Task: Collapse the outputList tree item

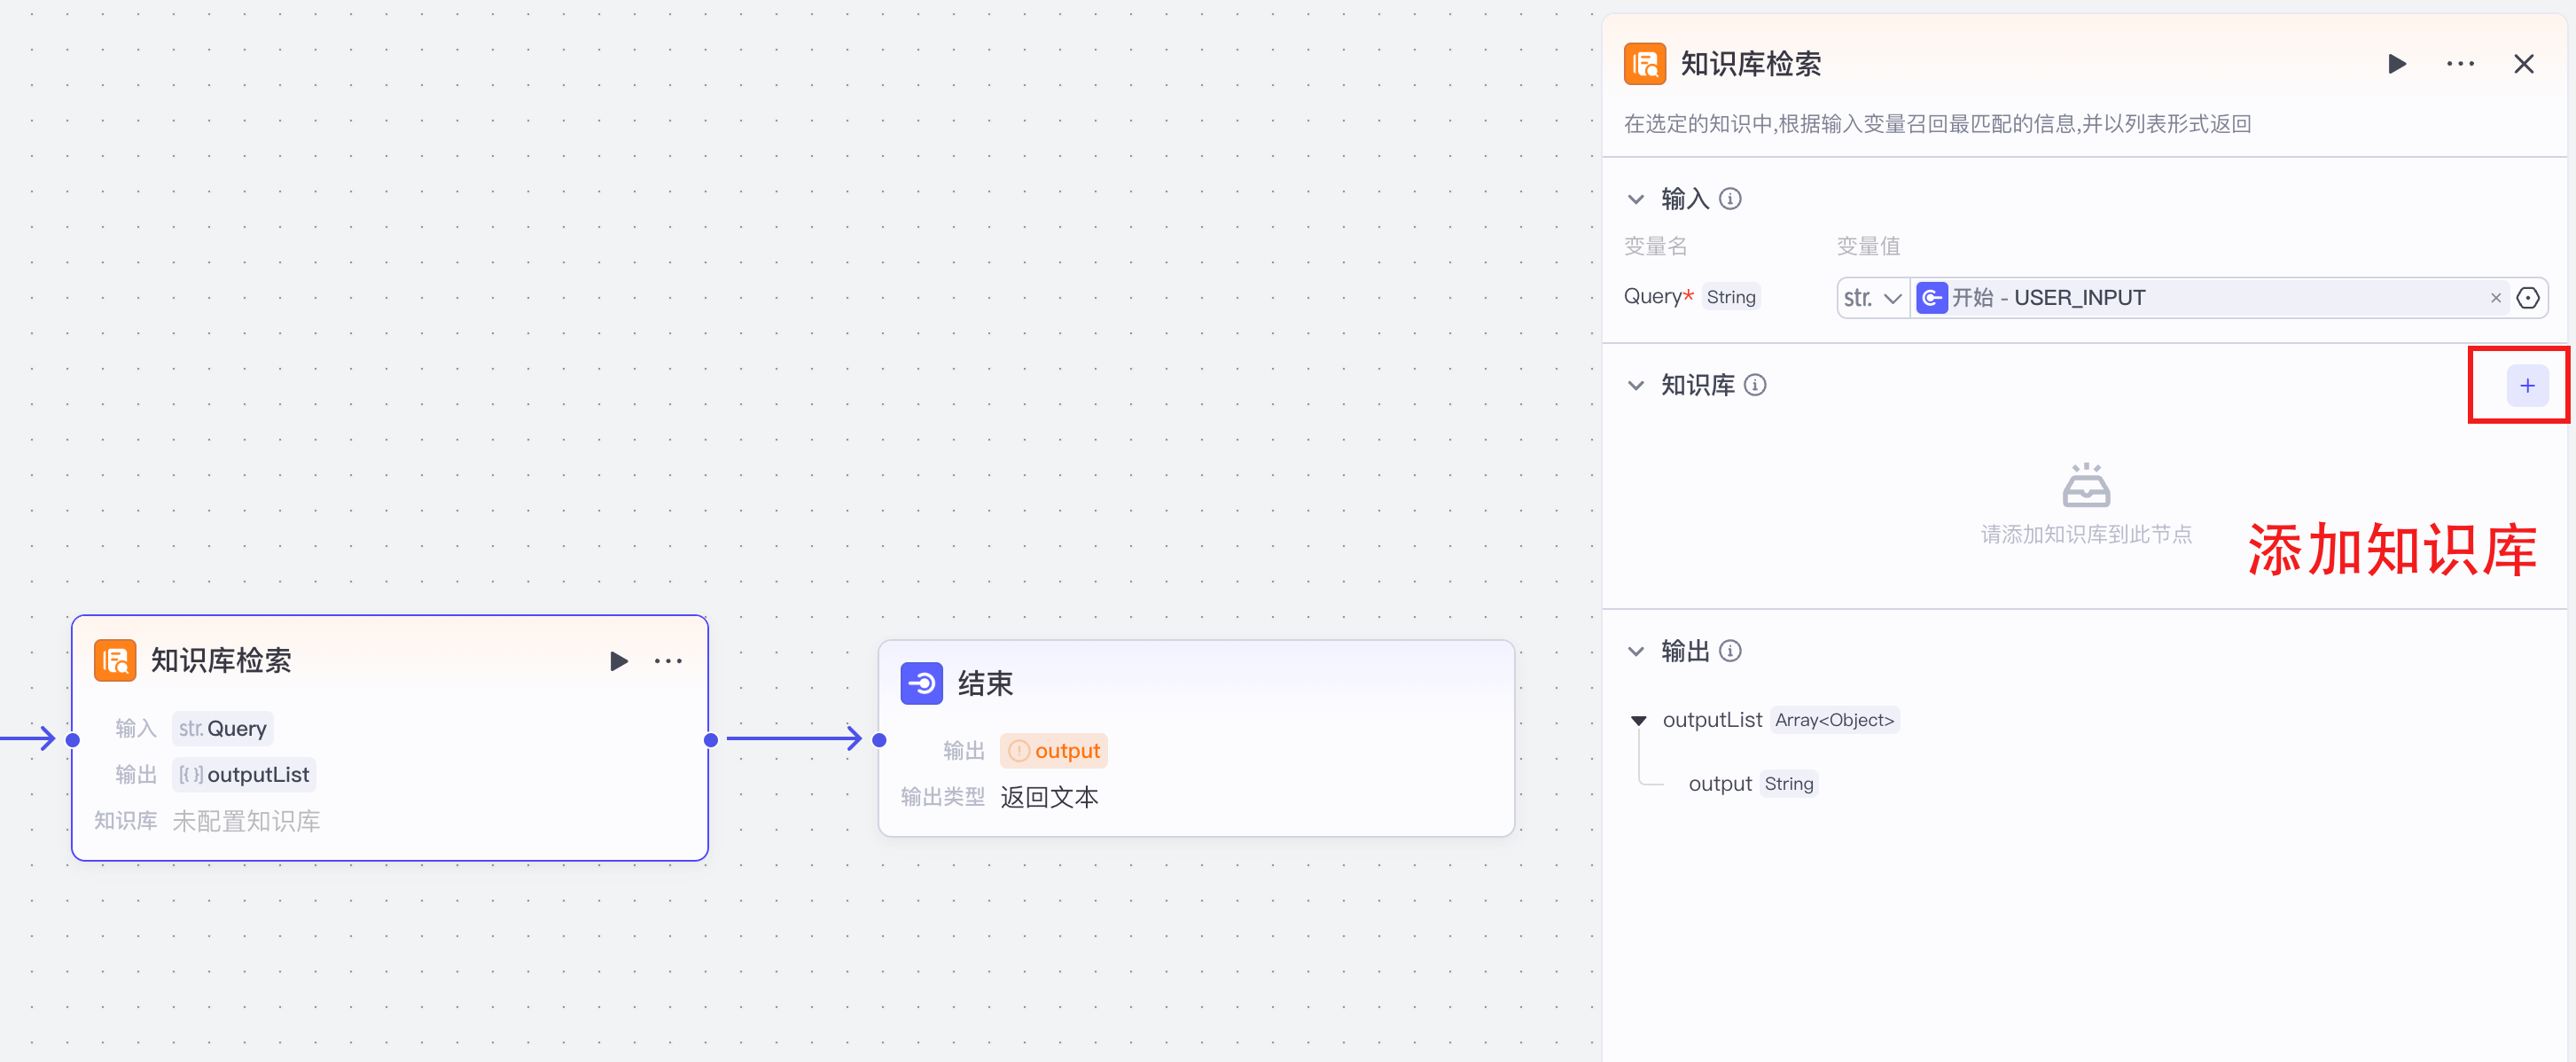Action: pos(1639,719)
